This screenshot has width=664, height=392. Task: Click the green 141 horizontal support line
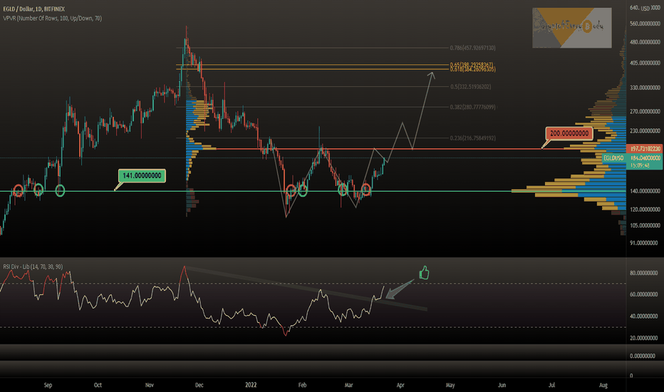click(x=313, y=191)
